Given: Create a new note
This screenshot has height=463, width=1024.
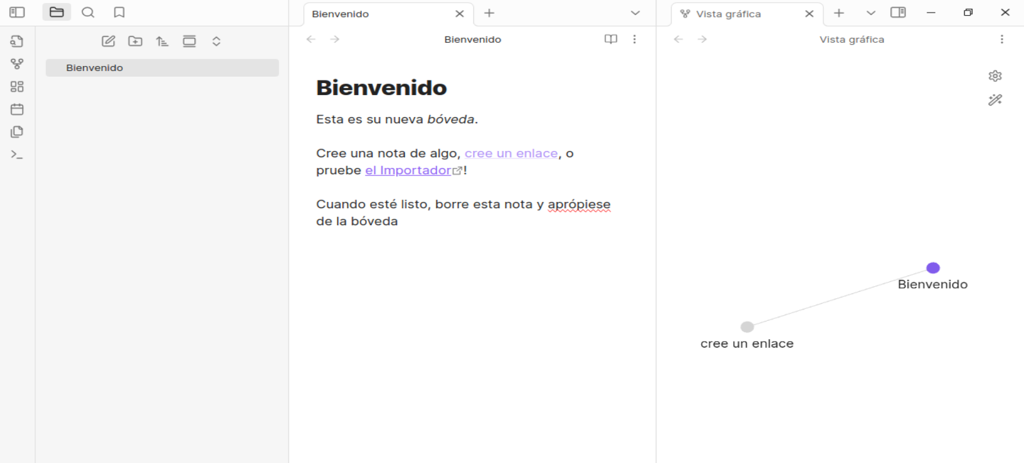Looking at the screenshot, I should click(x=108, y=42).
